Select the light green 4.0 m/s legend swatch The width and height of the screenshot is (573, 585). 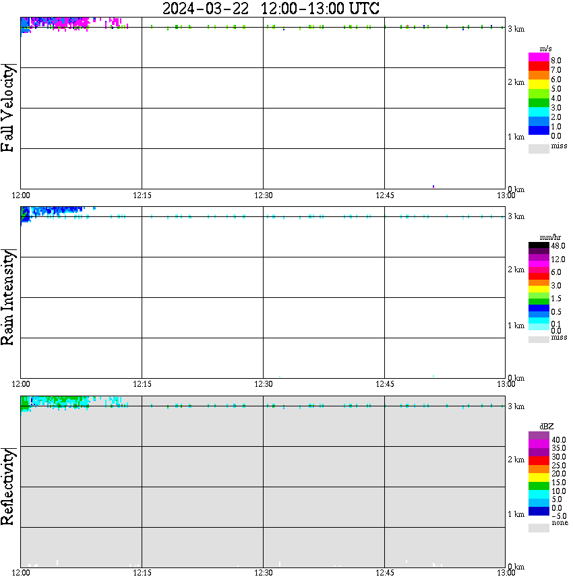[x=539, y=94]
